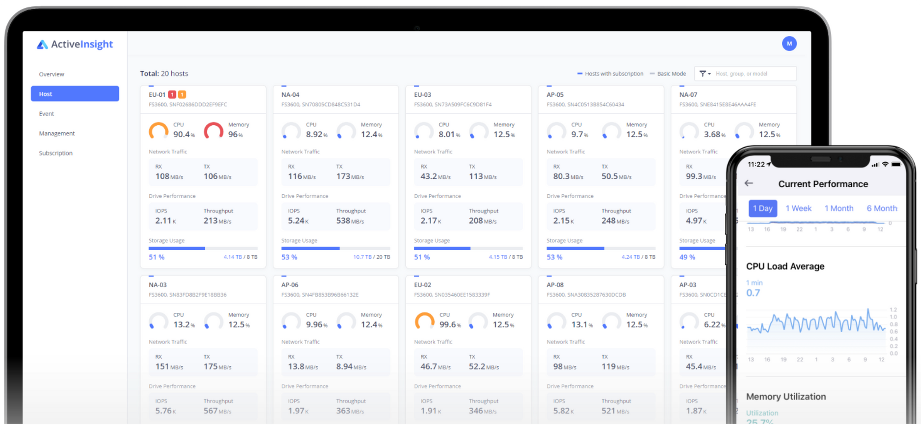Click the EU-02 orange CPU gauge icon
The image size is (921, 434).
pos(424,321)
